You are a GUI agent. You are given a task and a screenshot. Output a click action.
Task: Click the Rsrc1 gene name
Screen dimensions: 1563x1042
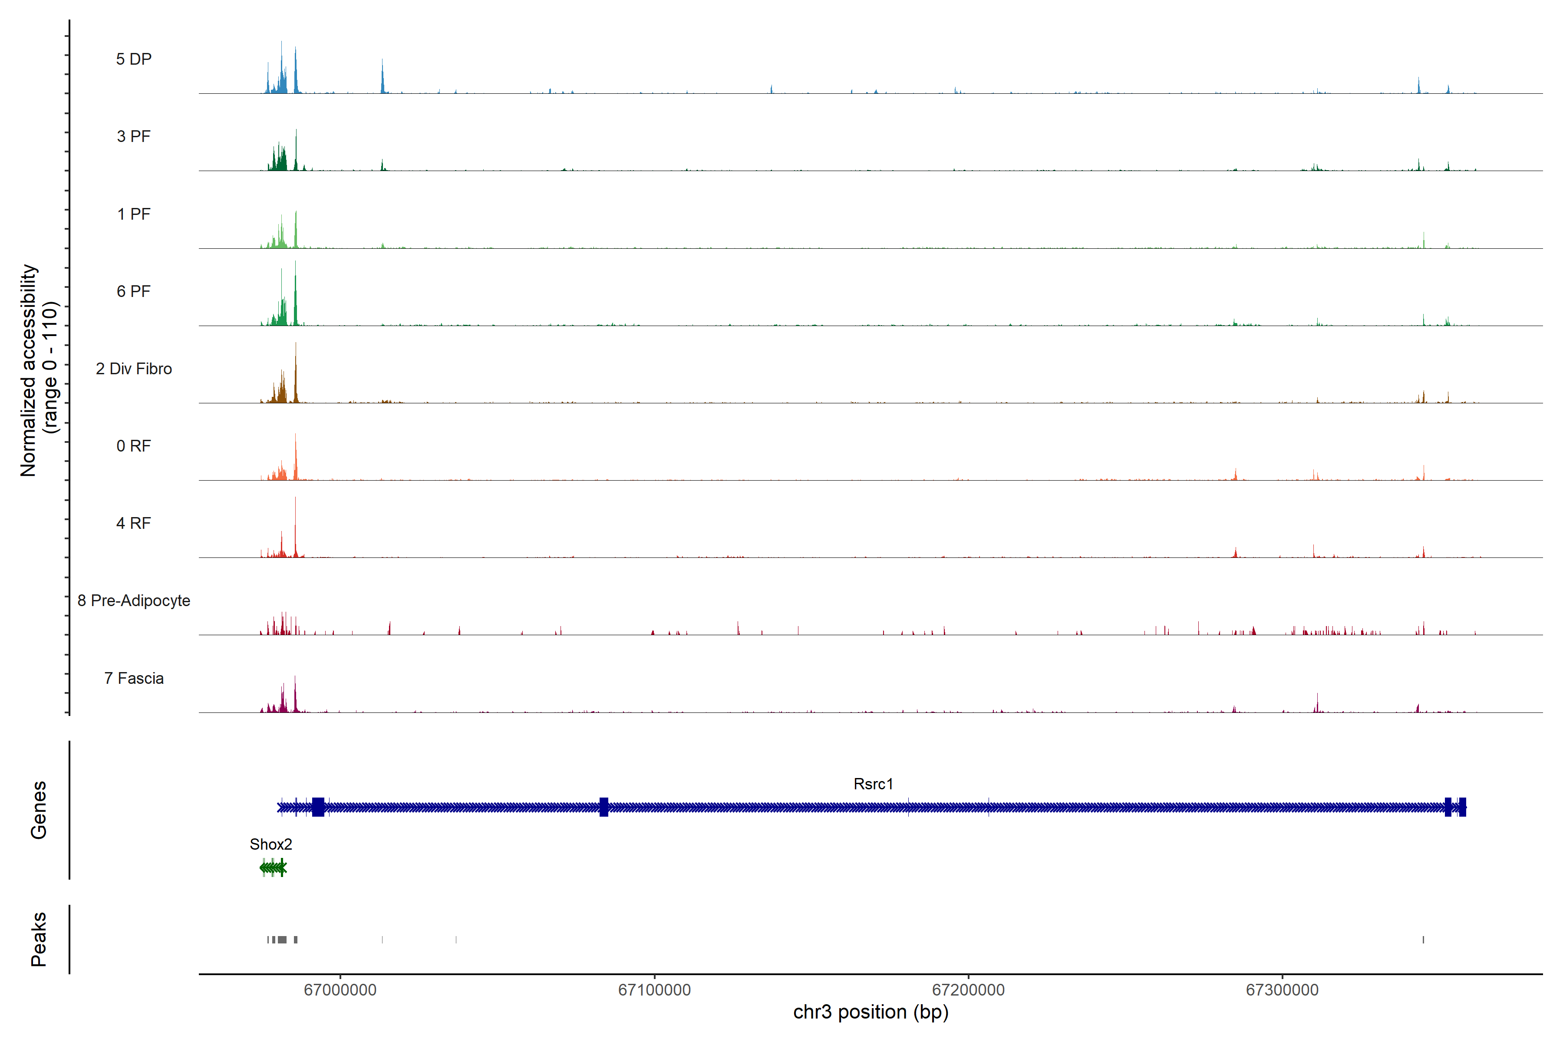(873, 784)
